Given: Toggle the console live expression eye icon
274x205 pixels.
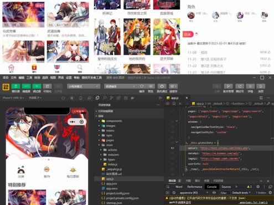Looking at the screenshot, I should 214,193.
